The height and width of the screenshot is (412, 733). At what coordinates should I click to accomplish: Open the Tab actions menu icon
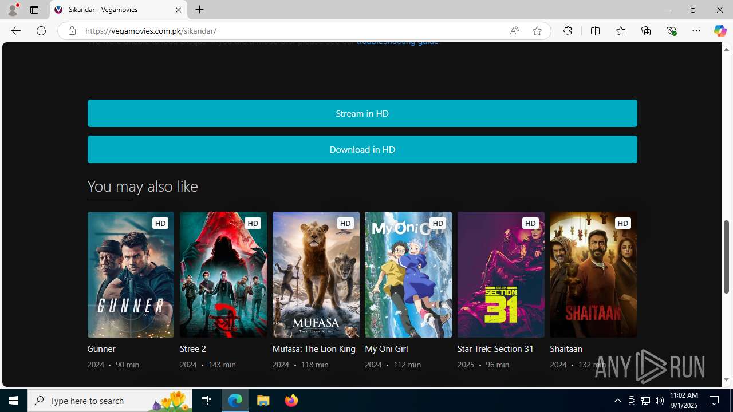click(x=34, y=10)
